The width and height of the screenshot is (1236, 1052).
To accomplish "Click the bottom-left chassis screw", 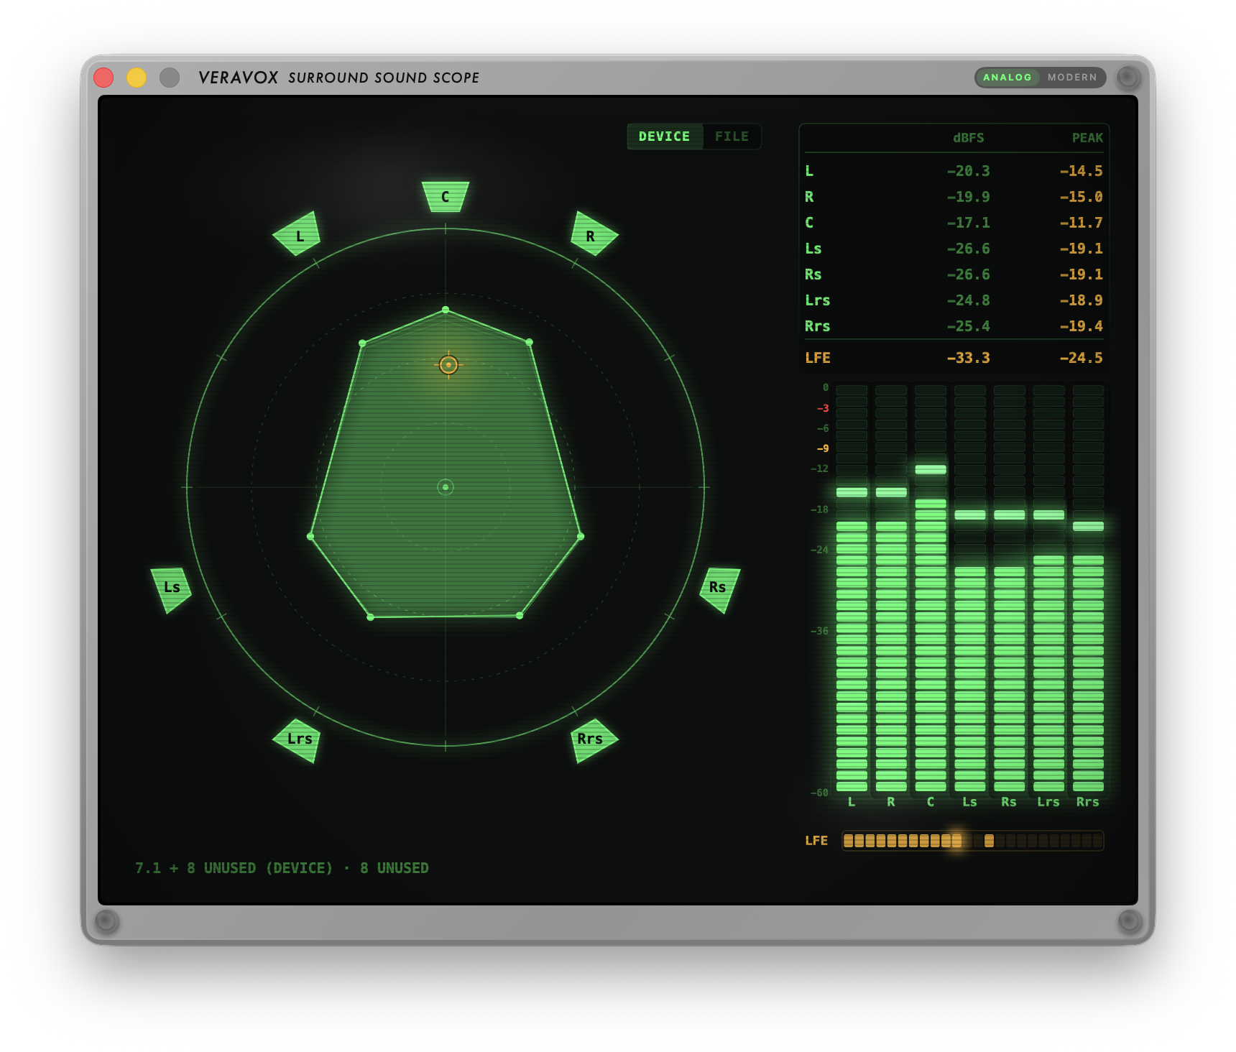I will tap(107, 921).
